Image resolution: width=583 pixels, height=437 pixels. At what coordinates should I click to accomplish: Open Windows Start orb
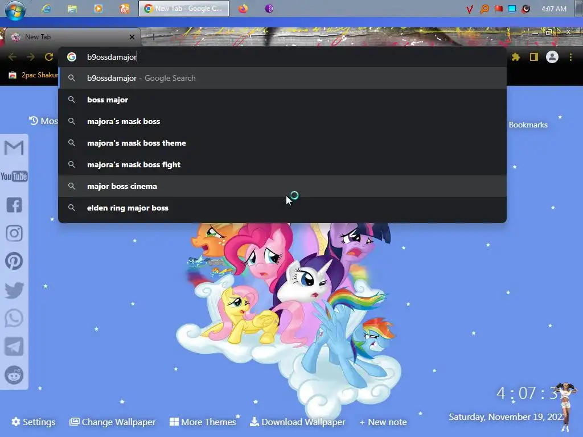tap(15, 9)
